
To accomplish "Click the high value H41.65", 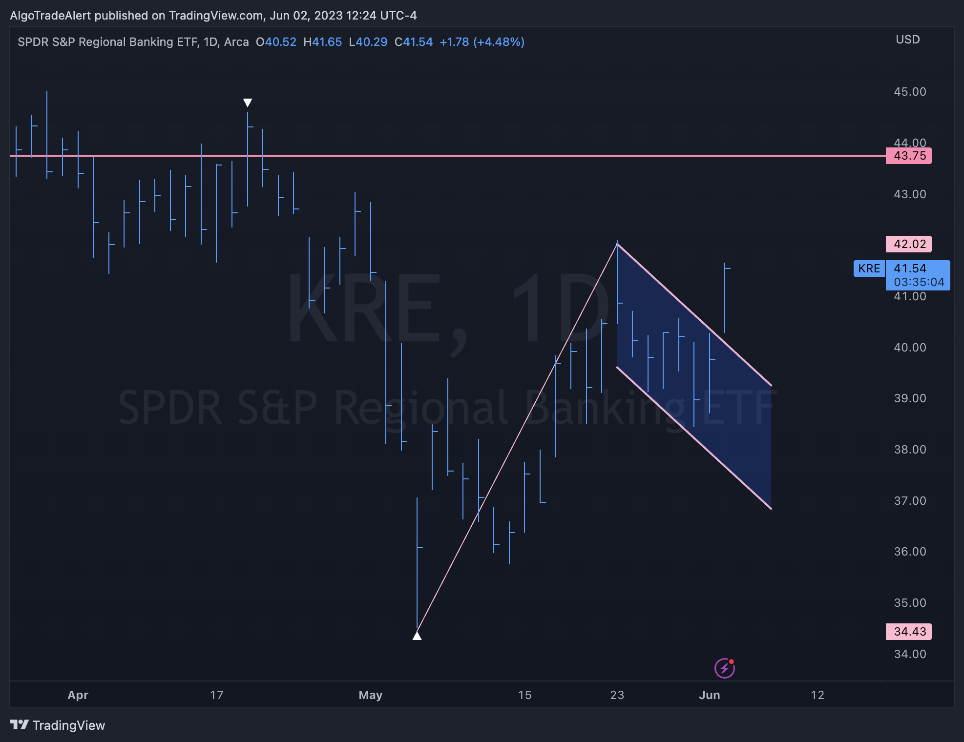I will (x=323, y=42).
